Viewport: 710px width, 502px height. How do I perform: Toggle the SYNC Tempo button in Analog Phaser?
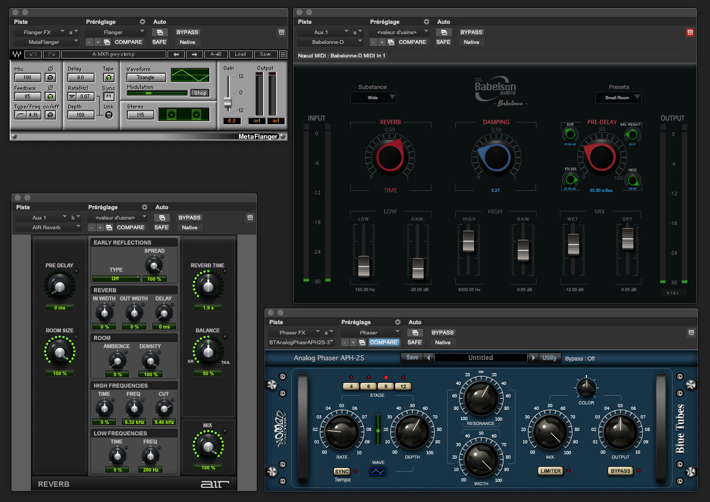click(x=342, y=472)
